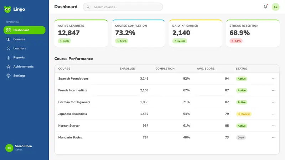Open the SC avatar in top bar
Viewport: 285px width, 160px height.
275,7
